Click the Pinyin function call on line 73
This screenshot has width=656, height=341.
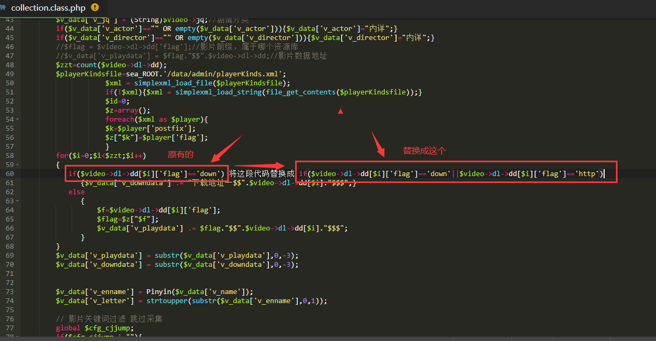158,291
